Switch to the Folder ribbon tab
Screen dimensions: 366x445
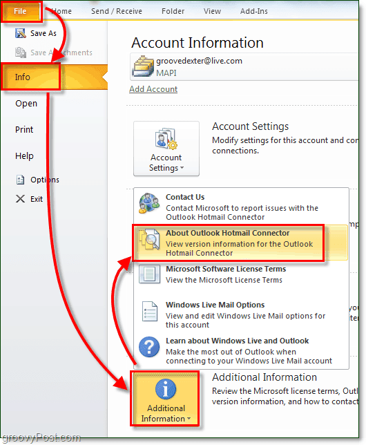pos(173,11)
